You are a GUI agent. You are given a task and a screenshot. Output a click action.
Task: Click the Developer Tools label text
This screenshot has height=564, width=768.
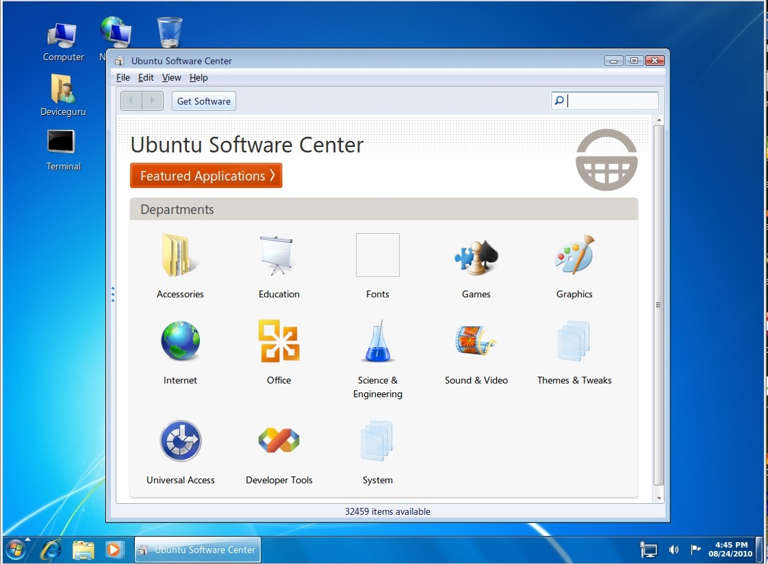(x=279, y=480)
